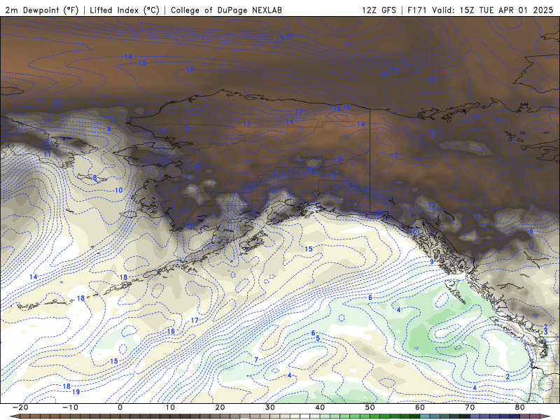Click the 30 value on the color scale

pyautogui.click(x=270, y=407)
